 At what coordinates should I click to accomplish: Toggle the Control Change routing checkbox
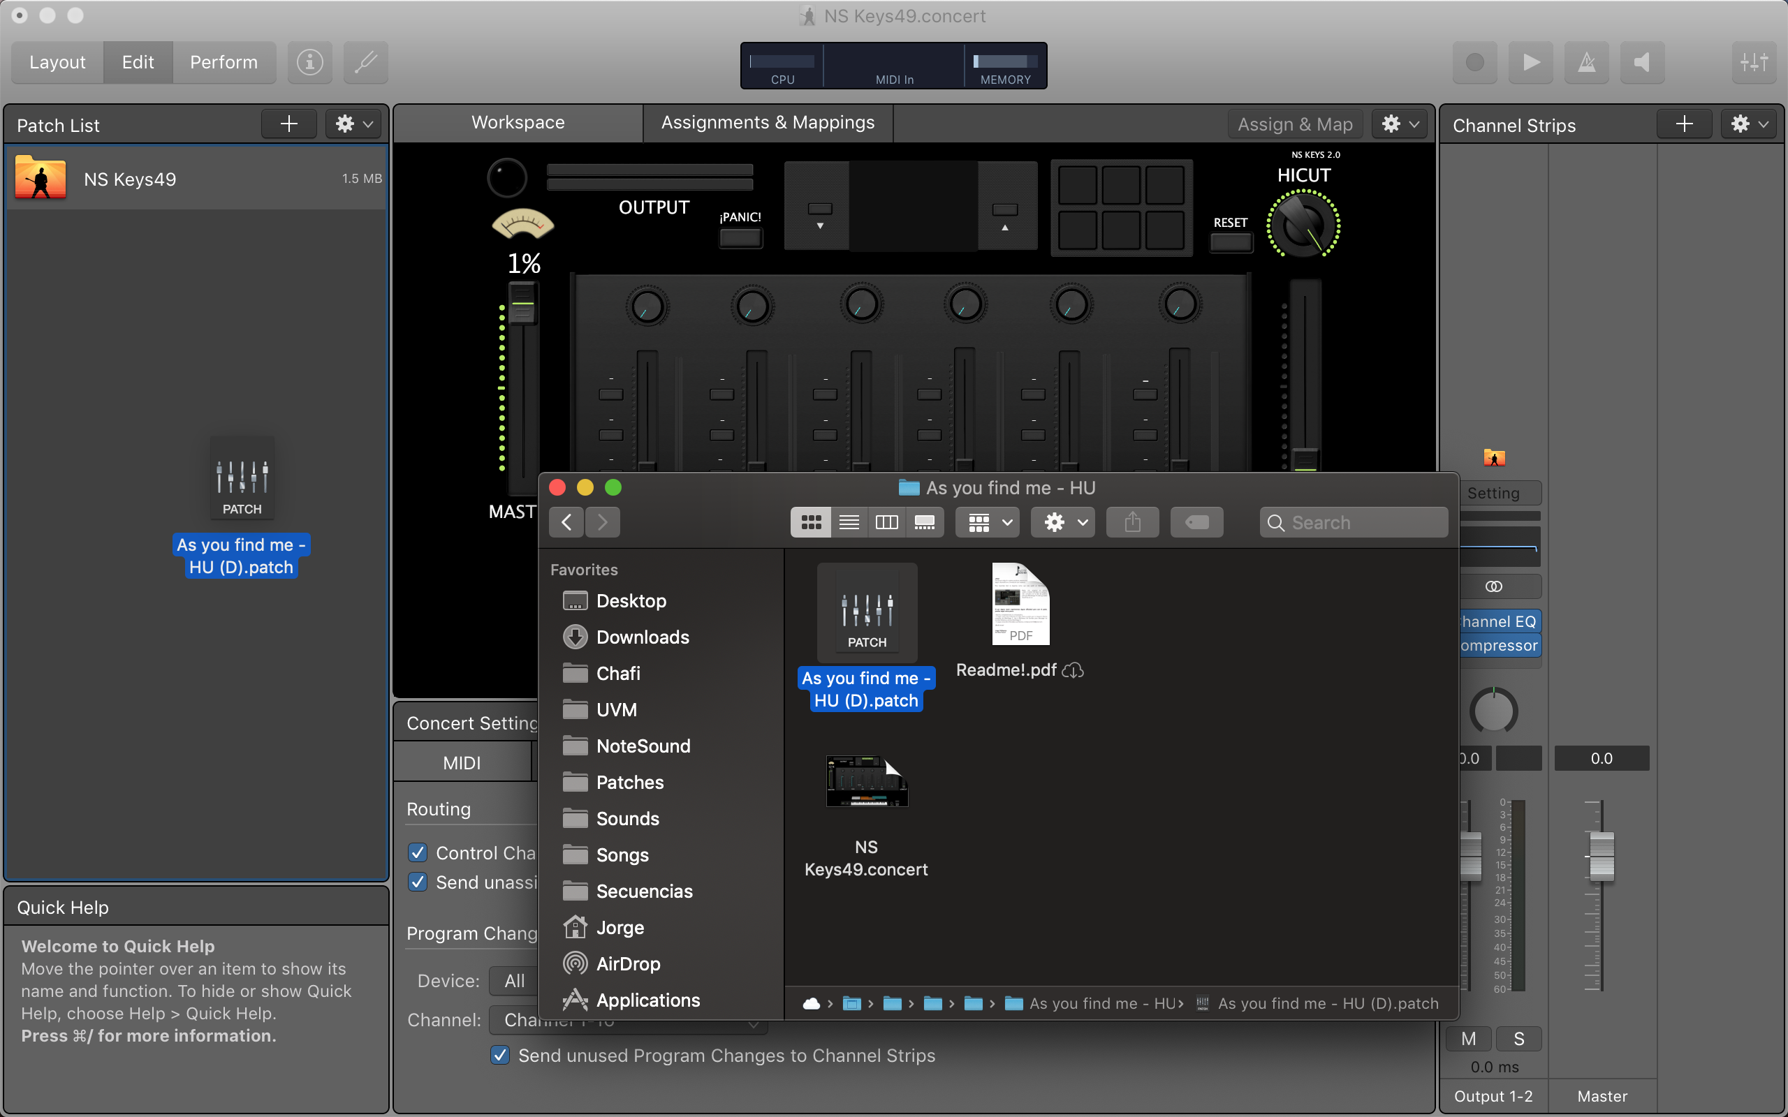418,852
